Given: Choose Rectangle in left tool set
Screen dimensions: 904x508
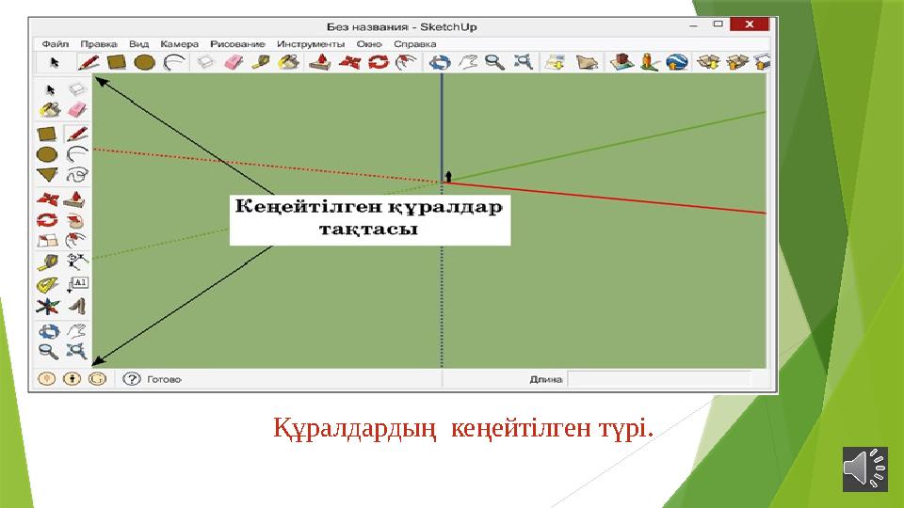Looking at the screenshot, I should tap(47, 135).
